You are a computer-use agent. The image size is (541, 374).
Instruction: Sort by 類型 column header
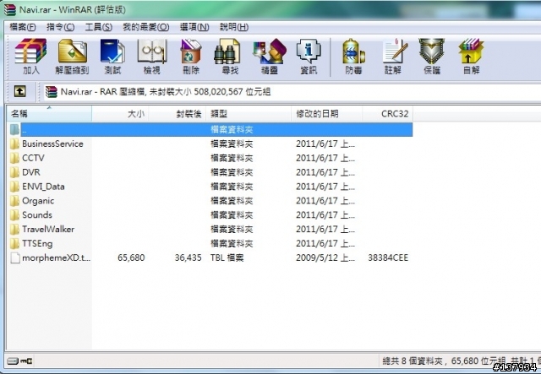pyautogui.click(x=249, y=113)
